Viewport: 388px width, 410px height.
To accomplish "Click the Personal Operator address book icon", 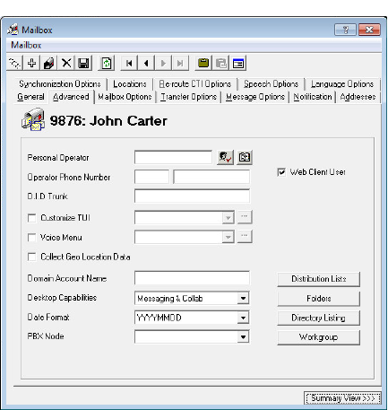I will click(245, 157).
